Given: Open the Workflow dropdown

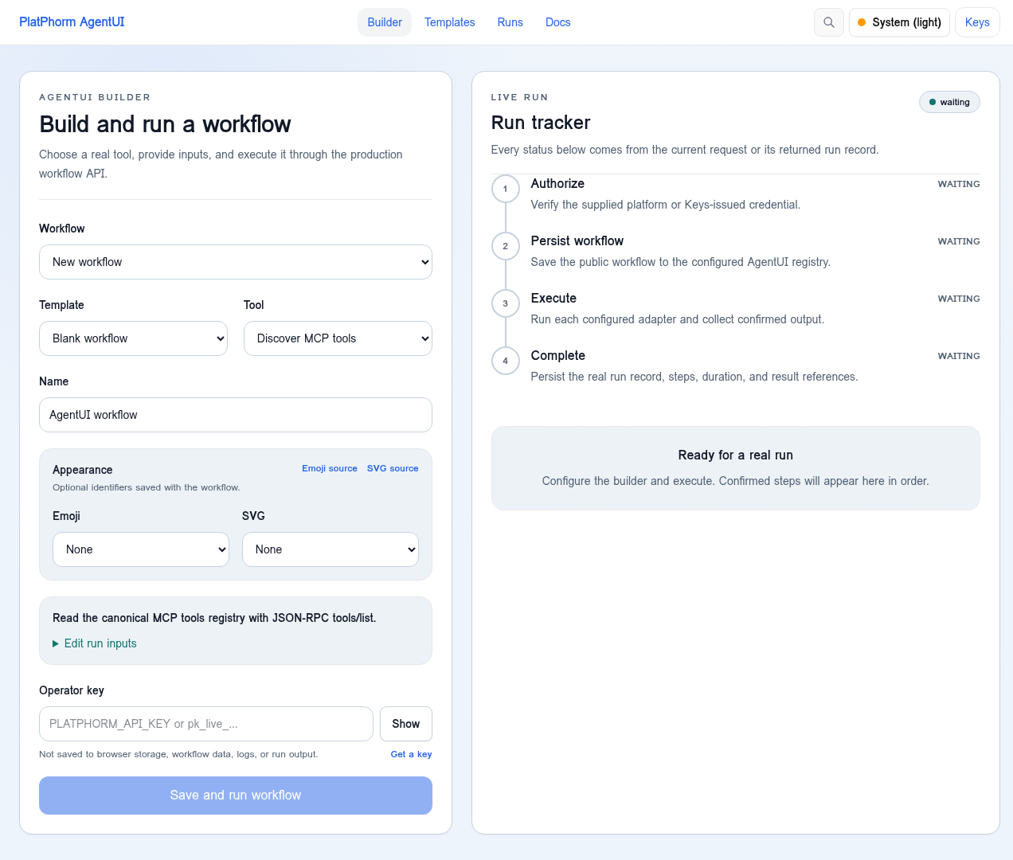Looking at the screenshot, I should (236, 262).
